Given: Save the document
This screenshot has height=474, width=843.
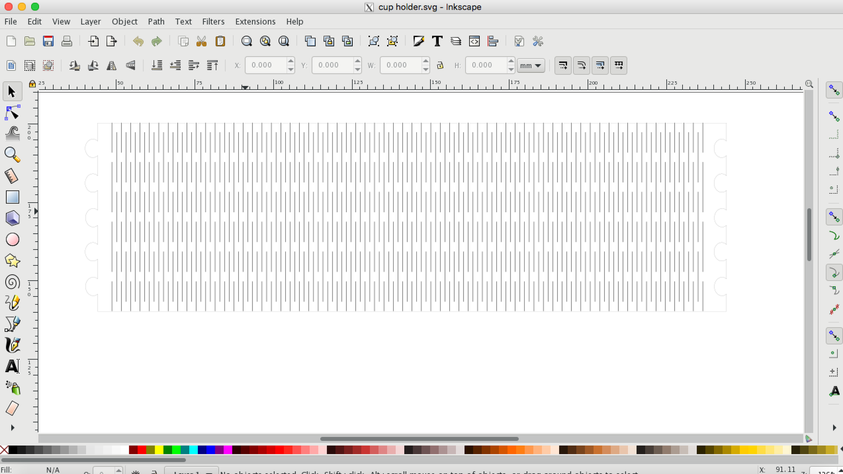Looking at the screenshot, I should click(48, 41).
